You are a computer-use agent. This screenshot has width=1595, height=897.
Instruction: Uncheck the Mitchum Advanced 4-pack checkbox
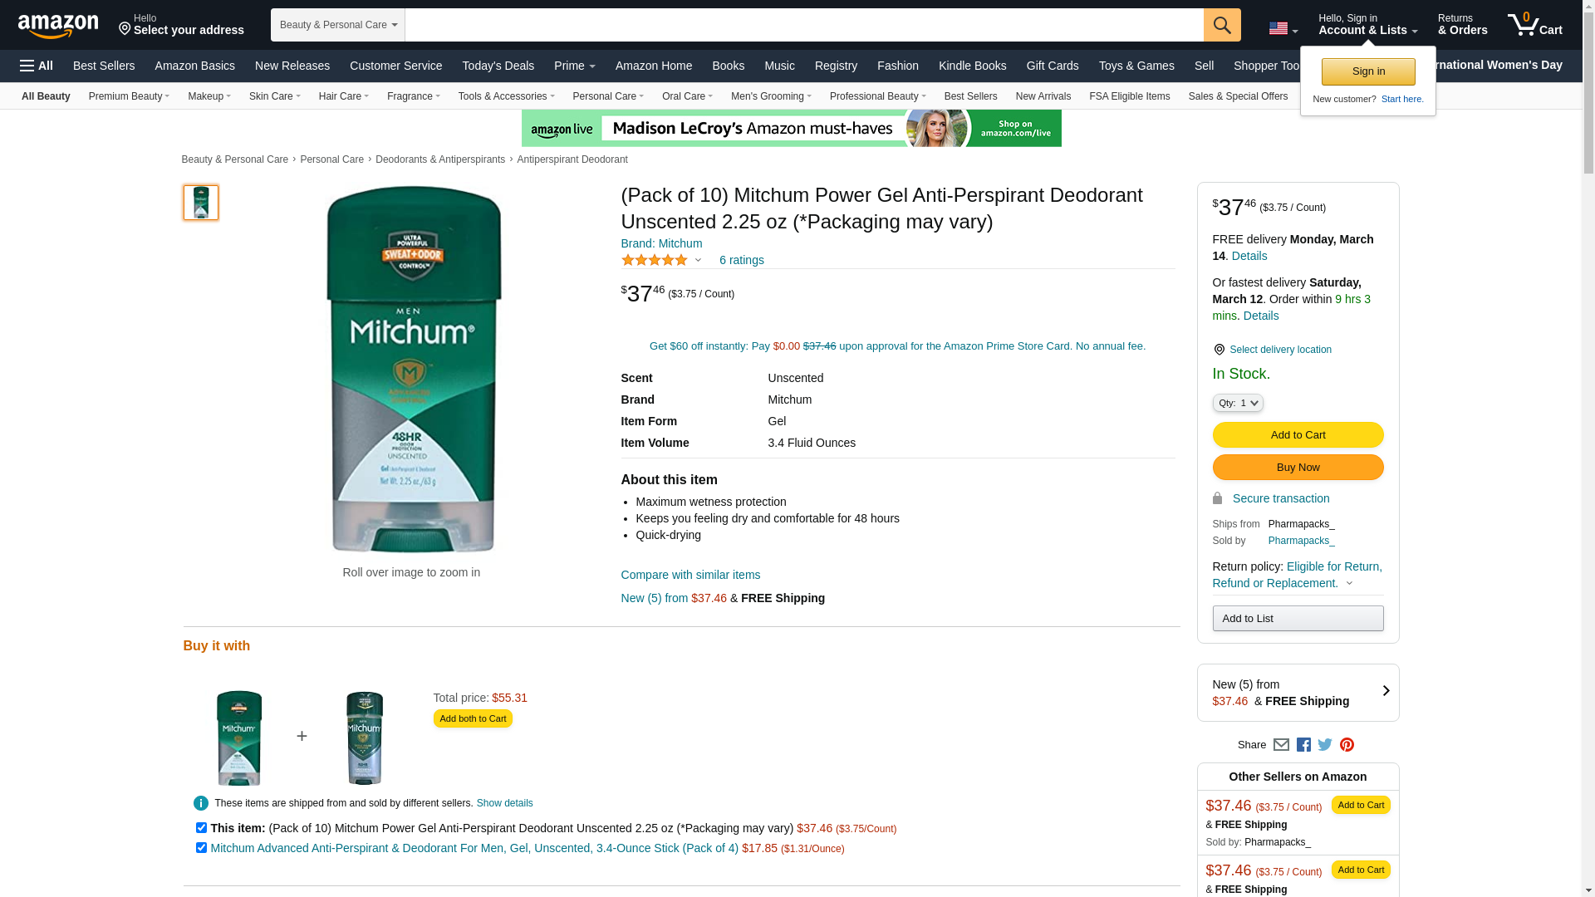201,848
